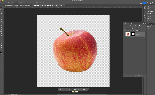Click the second button in contextual task bar

[72, 89]
